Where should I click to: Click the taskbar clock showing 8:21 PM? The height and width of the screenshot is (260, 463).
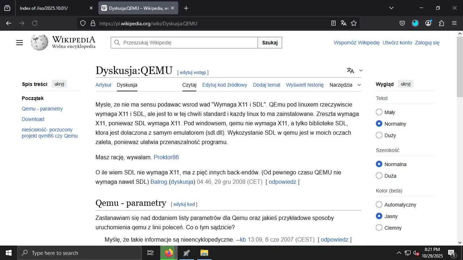(432, 253)
